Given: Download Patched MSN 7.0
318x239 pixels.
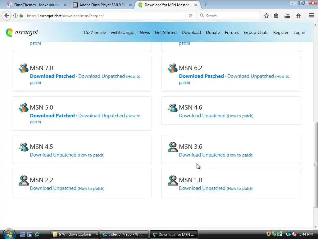Looking at the screenshot, I should coord(52,76).
